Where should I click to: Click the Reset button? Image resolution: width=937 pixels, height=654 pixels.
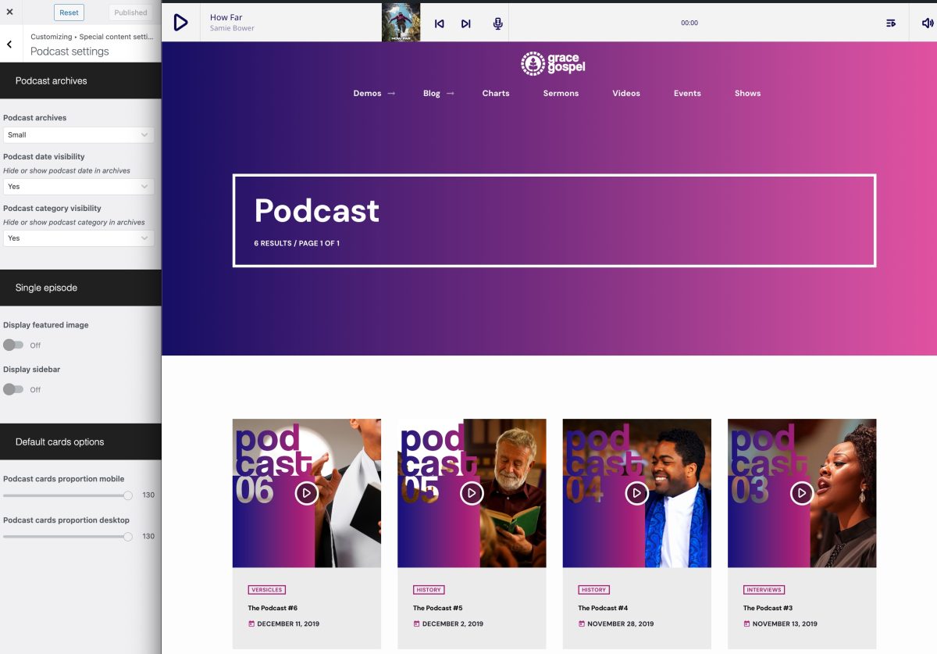pos(69,12)
